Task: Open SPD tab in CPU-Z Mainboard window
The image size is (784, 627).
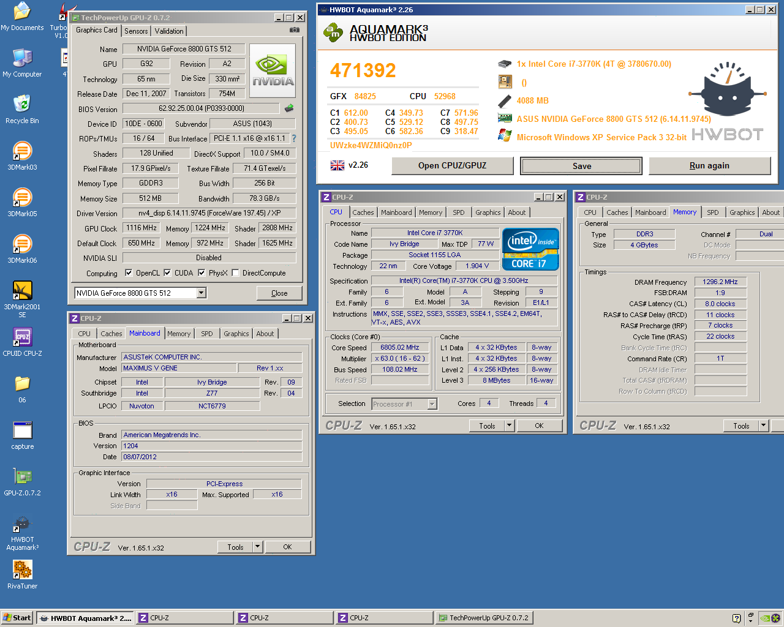Action: pos(207,334)
